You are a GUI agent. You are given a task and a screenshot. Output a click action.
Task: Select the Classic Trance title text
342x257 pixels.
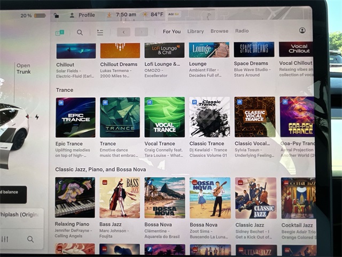point(207,143)
